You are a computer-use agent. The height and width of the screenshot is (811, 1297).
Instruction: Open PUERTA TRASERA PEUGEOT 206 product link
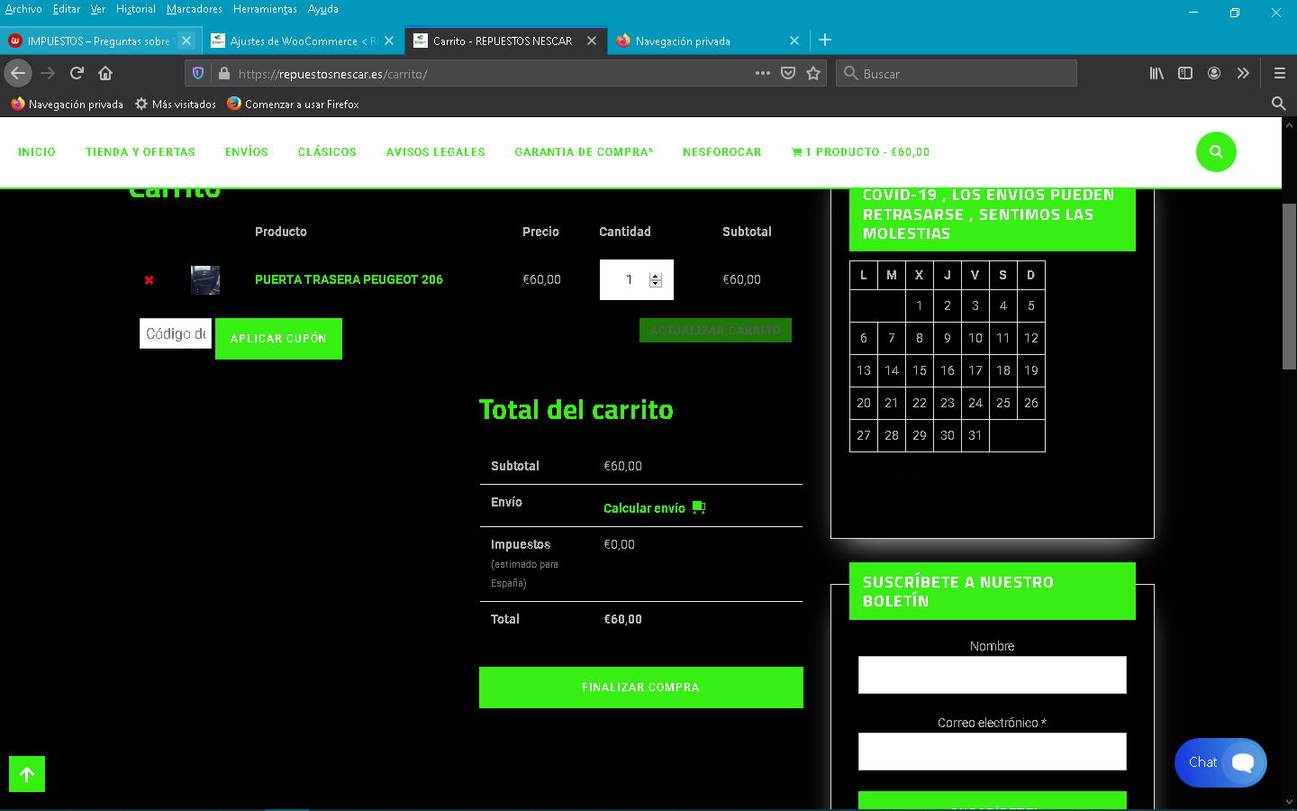349,280
